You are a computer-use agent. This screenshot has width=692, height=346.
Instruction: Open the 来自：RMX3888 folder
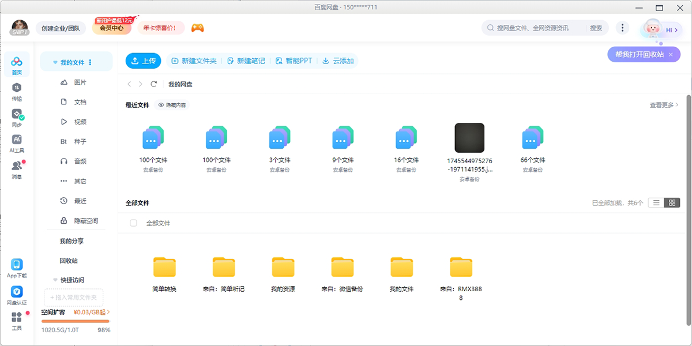tap(461, 279)
